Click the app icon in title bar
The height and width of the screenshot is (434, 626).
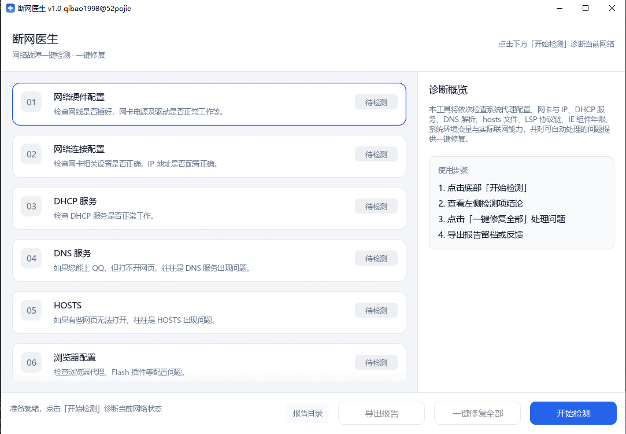click(x=10, y=9)
